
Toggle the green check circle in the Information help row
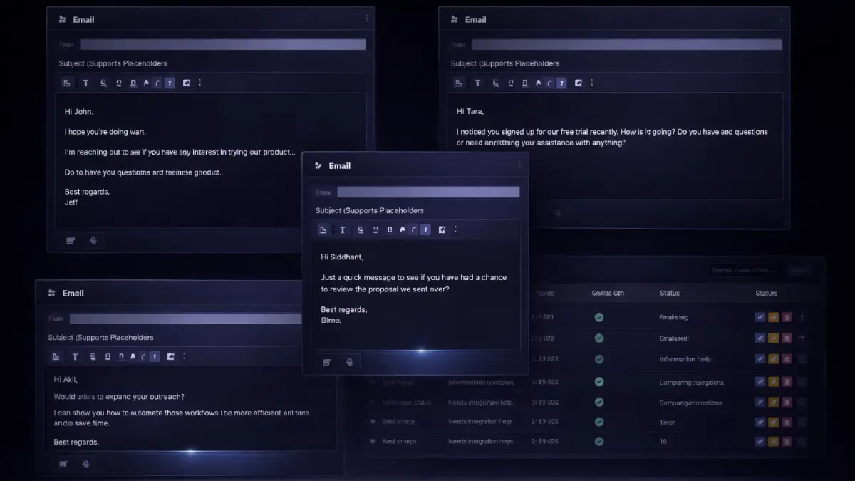(x=599, y=359)
